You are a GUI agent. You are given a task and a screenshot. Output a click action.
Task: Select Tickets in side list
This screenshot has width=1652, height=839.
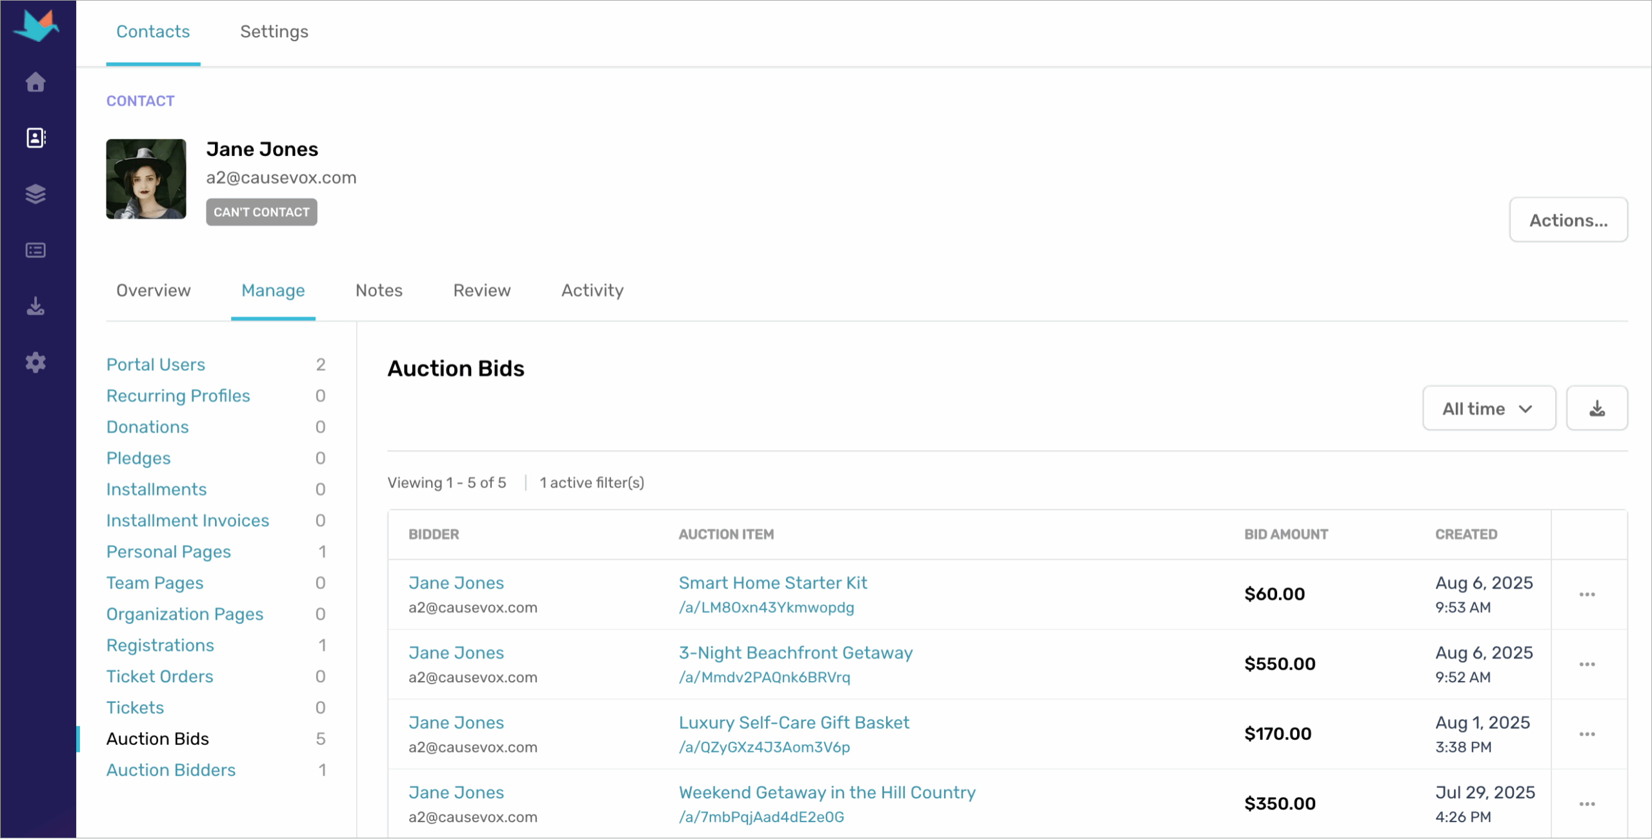click(x=135, y=707)
